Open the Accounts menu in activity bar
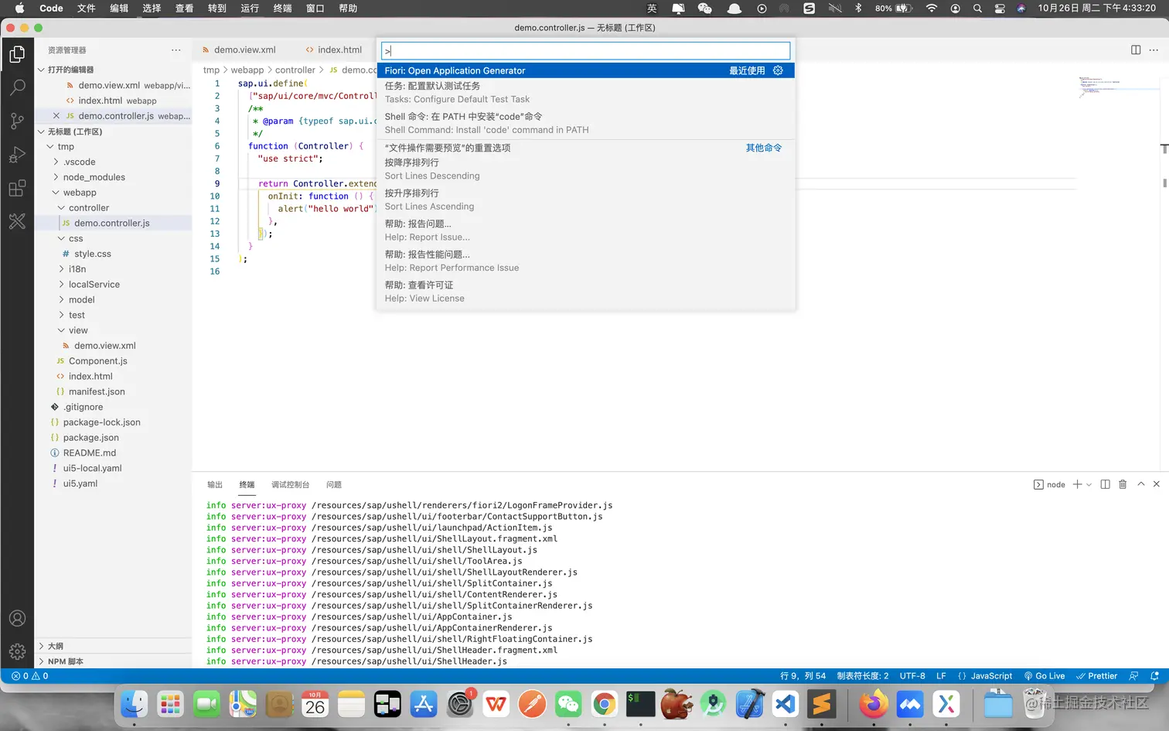This screenshot has height=731, width=1169. 17,618
